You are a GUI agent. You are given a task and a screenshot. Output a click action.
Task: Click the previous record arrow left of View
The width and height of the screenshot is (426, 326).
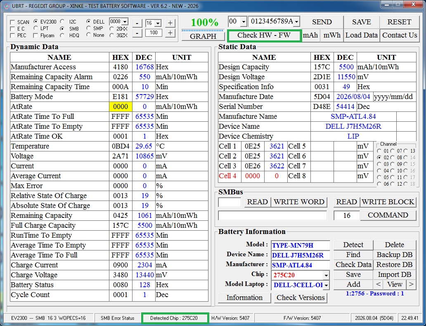pos(378,285)
